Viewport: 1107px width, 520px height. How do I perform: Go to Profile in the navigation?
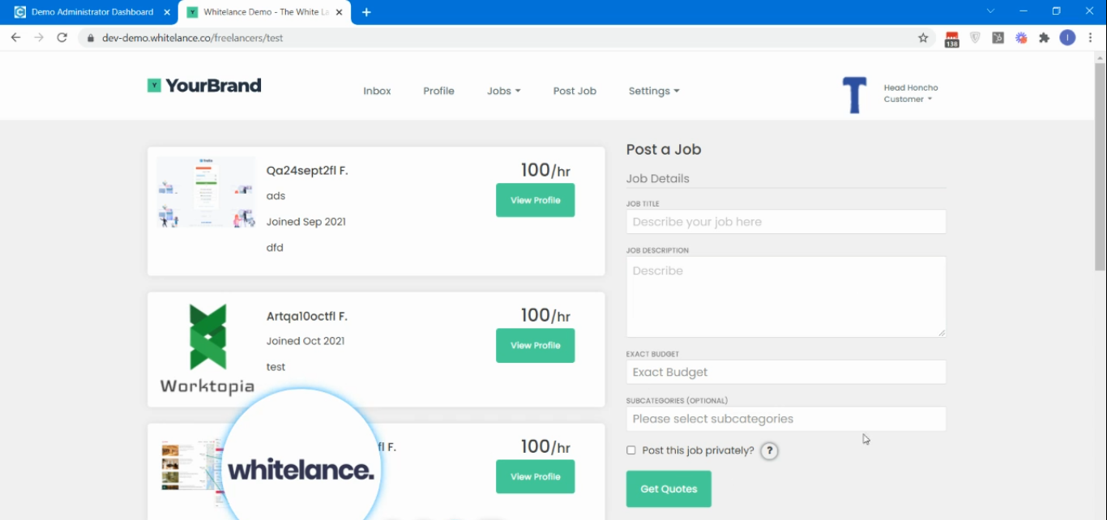pos(438,91)
